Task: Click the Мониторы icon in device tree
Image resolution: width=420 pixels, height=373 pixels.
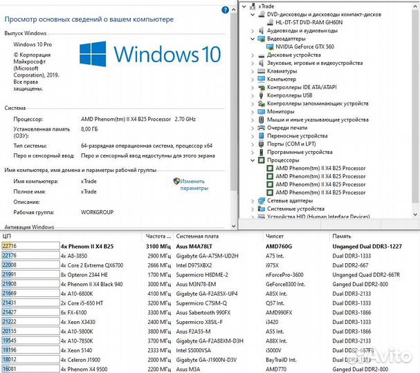Action: (x=261, y=111)
